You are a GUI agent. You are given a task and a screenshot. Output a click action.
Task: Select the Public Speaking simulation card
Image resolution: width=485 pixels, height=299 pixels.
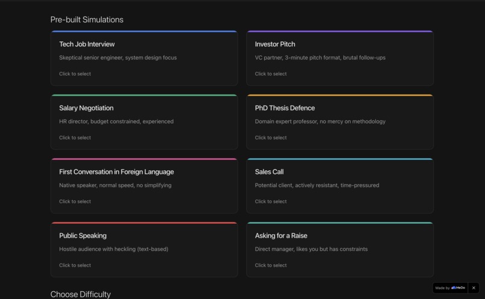click(144, 250)
